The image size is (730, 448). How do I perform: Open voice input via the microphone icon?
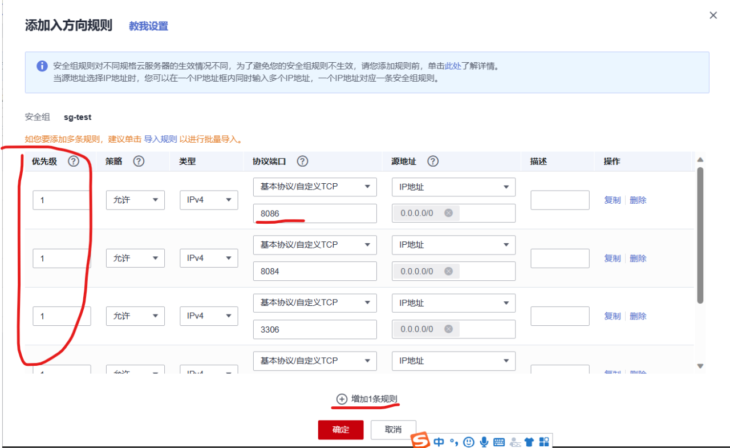[x=484, y=442]
